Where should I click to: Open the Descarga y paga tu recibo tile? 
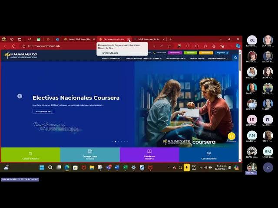tap(90, 155)
